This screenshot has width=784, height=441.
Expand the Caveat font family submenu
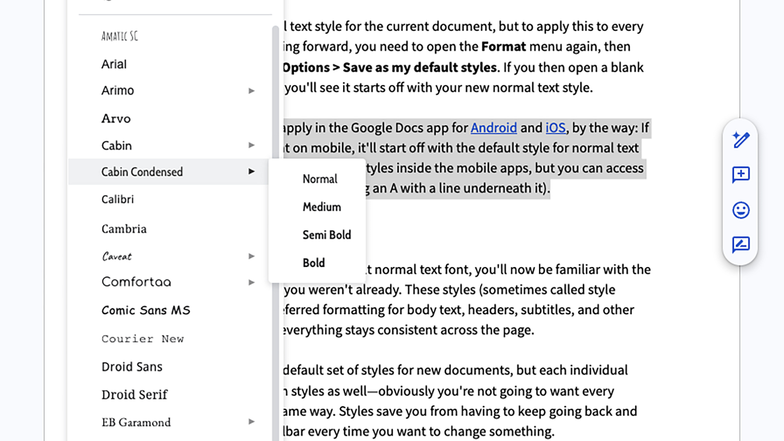point(251,256)
